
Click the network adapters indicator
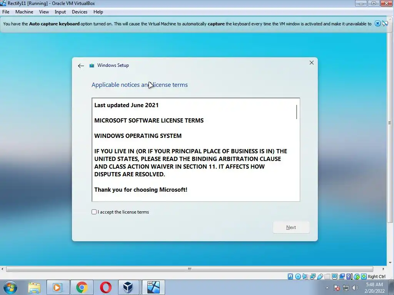(x=312, y=277)
